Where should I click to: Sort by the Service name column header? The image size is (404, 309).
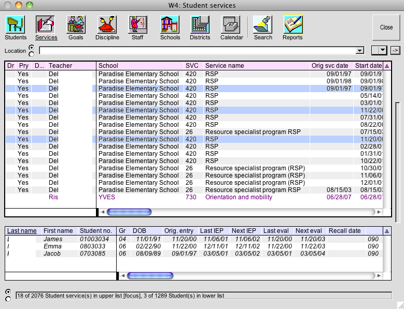[x=225, y=66]
